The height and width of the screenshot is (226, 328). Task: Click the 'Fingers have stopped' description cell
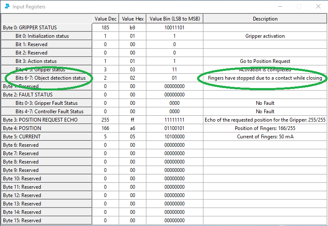click(x=265, y=78)
